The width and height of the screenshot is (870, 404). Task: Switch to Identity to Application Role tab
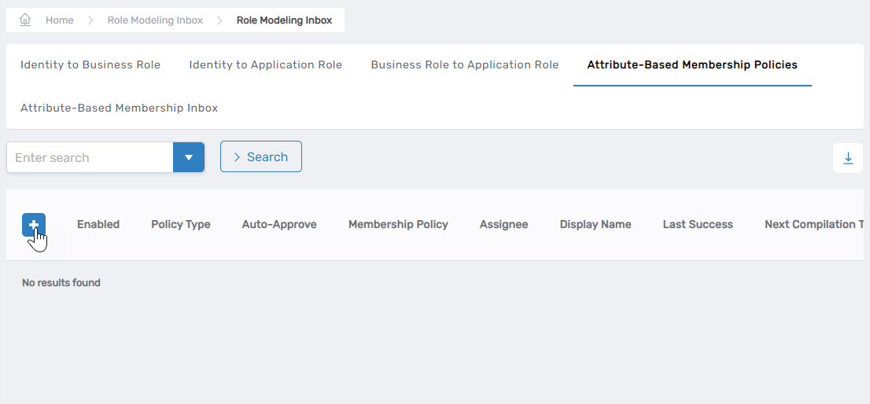(266, 64)
